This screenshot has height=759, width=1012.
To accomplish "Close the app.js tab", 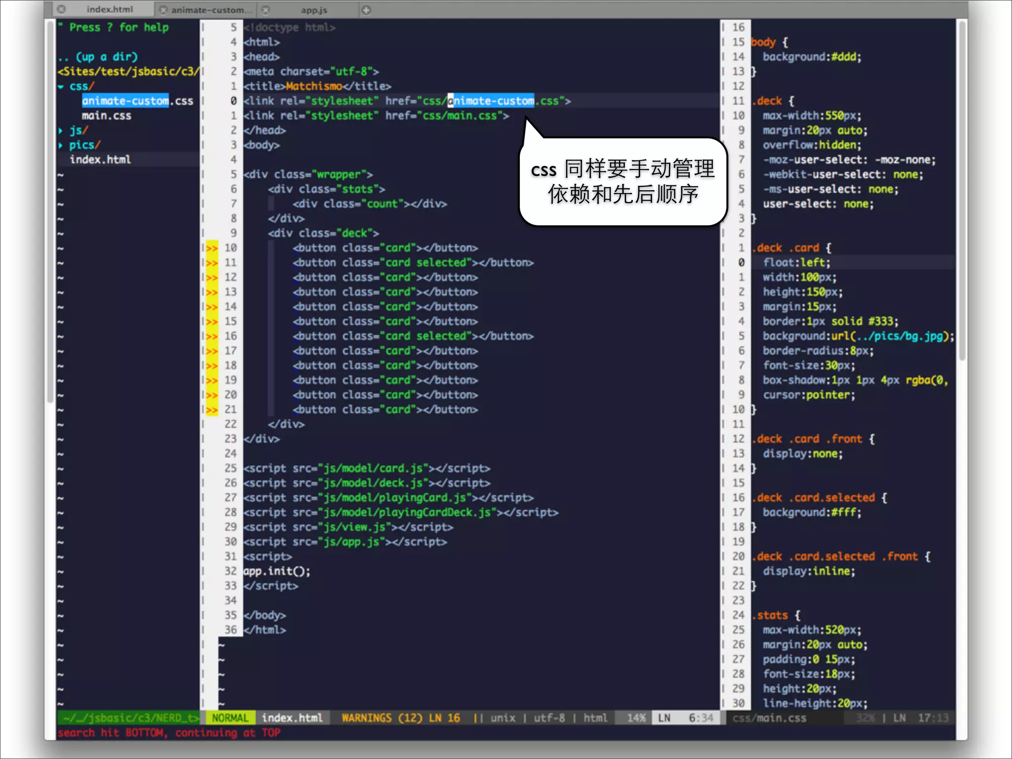I will tap(266, 10).
